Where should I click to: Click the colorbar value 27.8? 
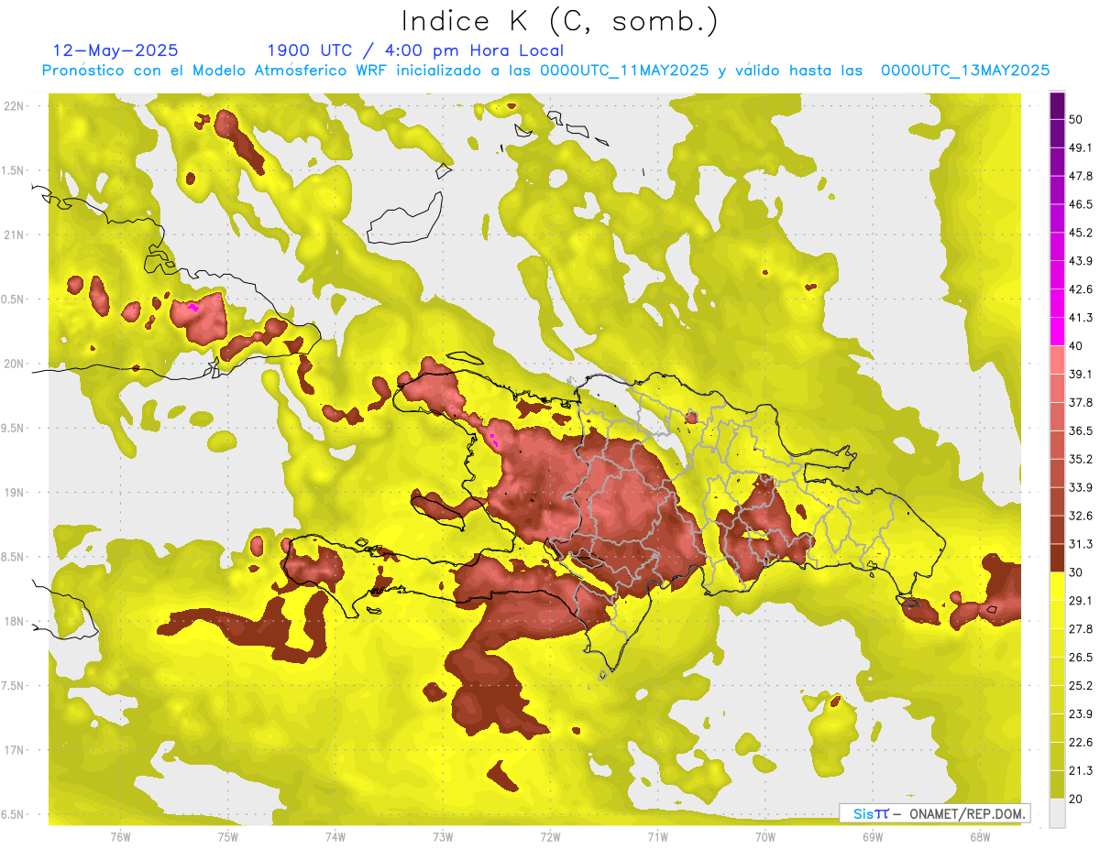[x=1081, y=629]
